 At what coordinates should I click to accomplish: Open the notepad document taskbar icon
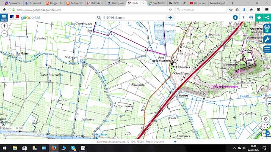[x=83, y=148]
